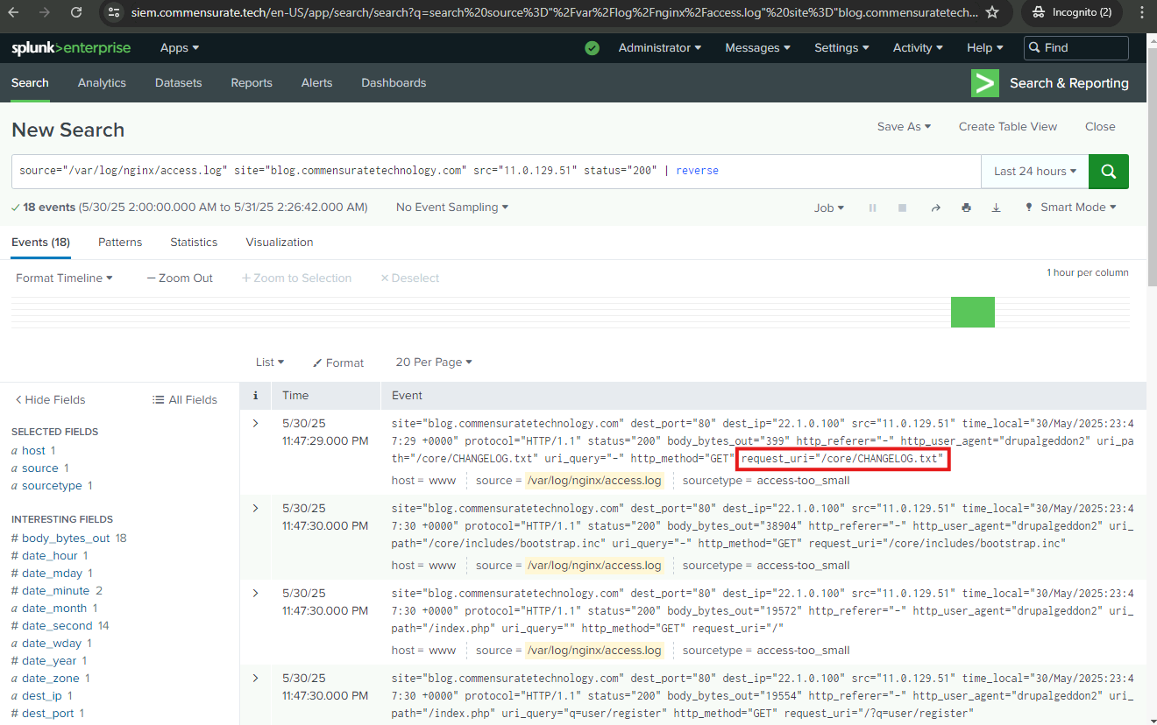Expand the 20 Per Page dropdown
The image size is (1157, 725).
pos(433,362)
